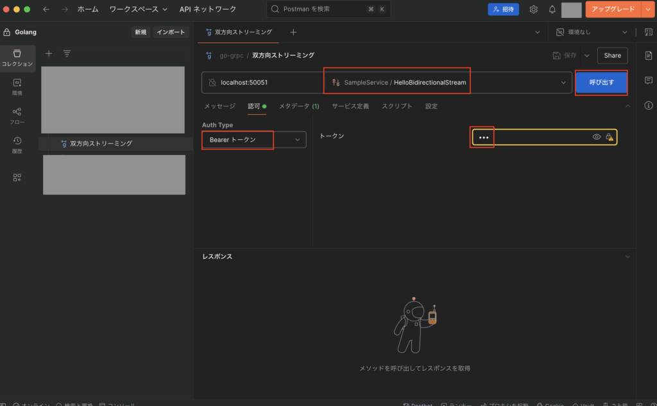Image resolution: width=657 pixels, height=406 pixels.
Task: Toggle the TLS lock beside localhost:50051
Action: (212, 83)
